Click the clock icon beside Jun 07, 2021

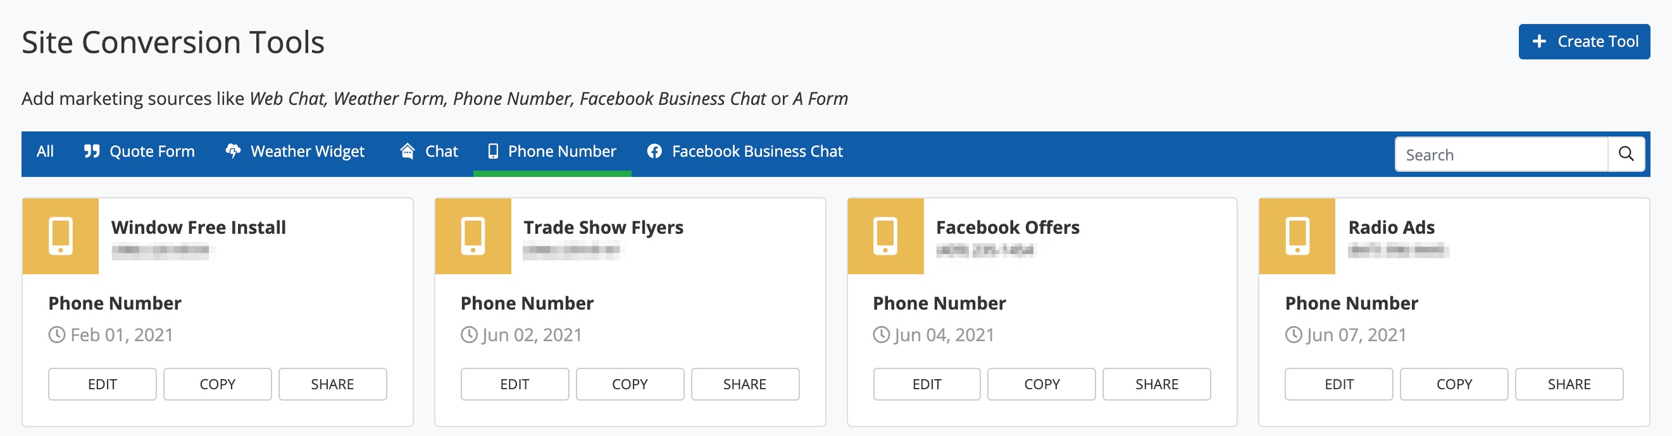1294,335
